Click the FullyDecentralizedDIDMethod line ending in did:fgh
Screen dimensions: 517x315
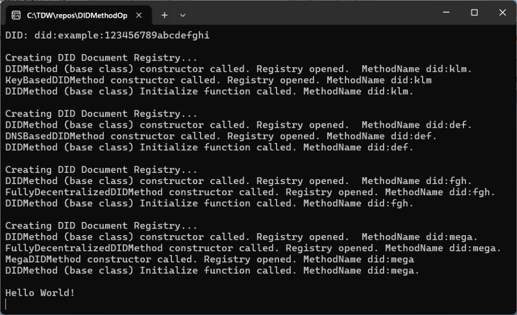tap(251, 192)
